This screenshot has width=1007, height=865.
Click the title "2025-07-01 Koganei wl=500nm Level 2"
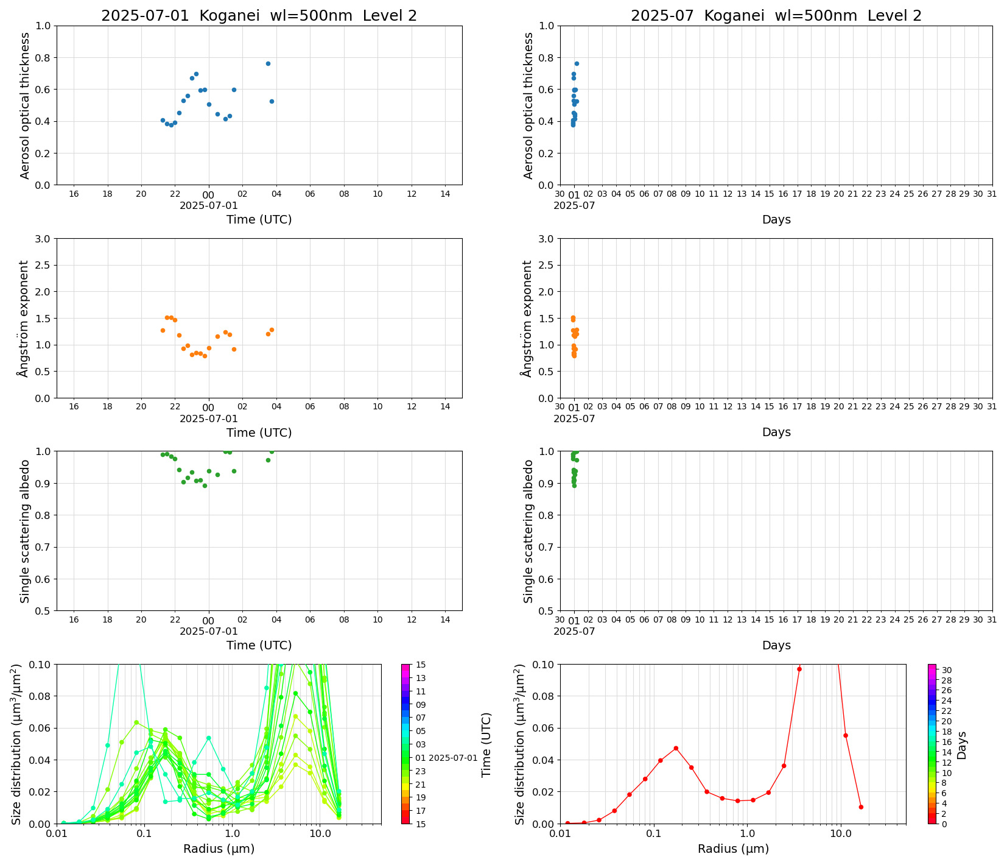259,16
